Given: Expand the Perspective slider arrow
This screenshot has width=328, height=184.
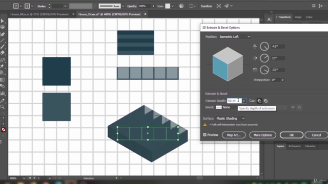Looking at the screenshot, I should click(x=283, y=80).
